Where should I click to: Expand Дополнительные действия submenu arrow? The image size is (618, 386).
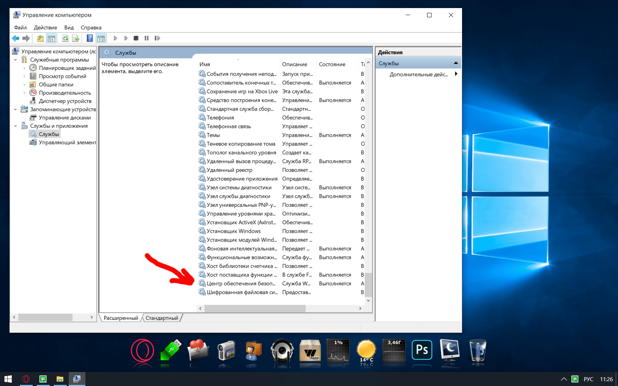click(456, 74)
